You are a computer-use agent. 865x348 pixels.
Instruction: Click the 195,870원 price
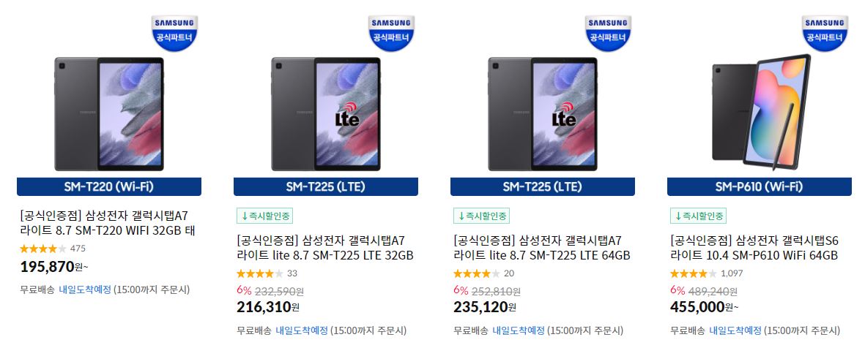tap(54, 267)
